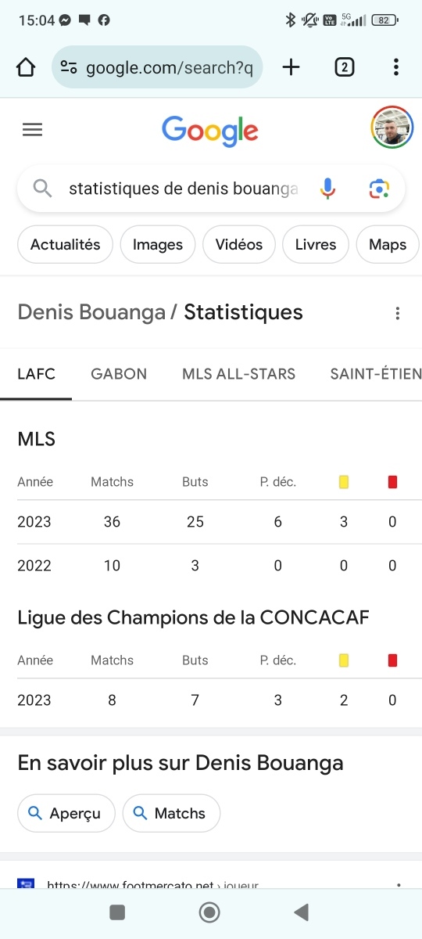Switch to the MLS ALL-STARS tab

pos(239,374)
